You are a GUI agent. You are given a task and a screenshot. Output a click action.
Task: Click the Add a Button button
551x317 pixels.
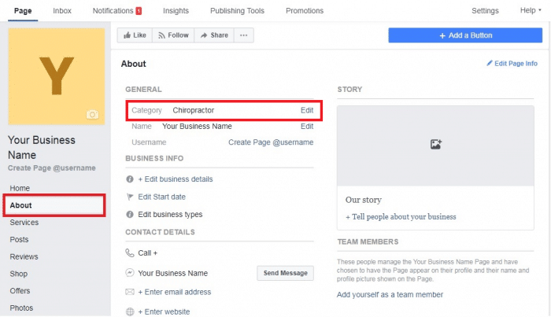tap(465, 35)
